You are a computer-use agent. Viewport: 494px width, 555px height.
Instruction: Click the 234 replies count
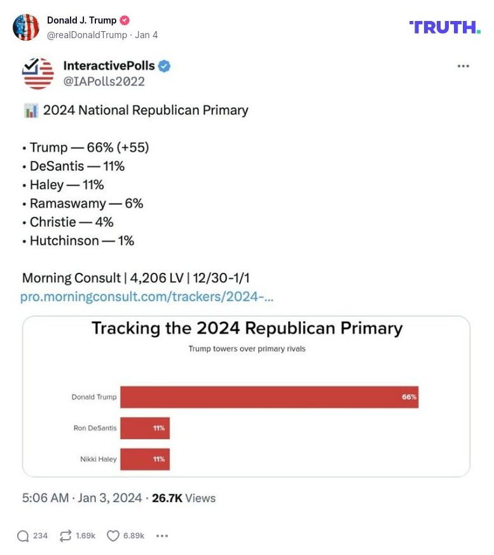point(39,536)
